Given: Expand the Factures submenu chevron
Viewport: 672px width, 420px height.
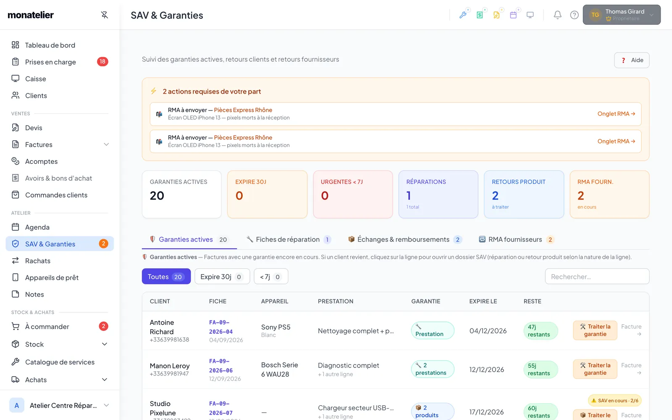Looking at the screenshot, I should pos(106,144).
